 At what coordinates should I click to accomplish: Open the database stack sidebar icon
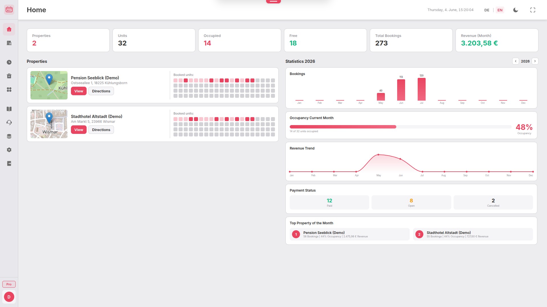[9, 136]
